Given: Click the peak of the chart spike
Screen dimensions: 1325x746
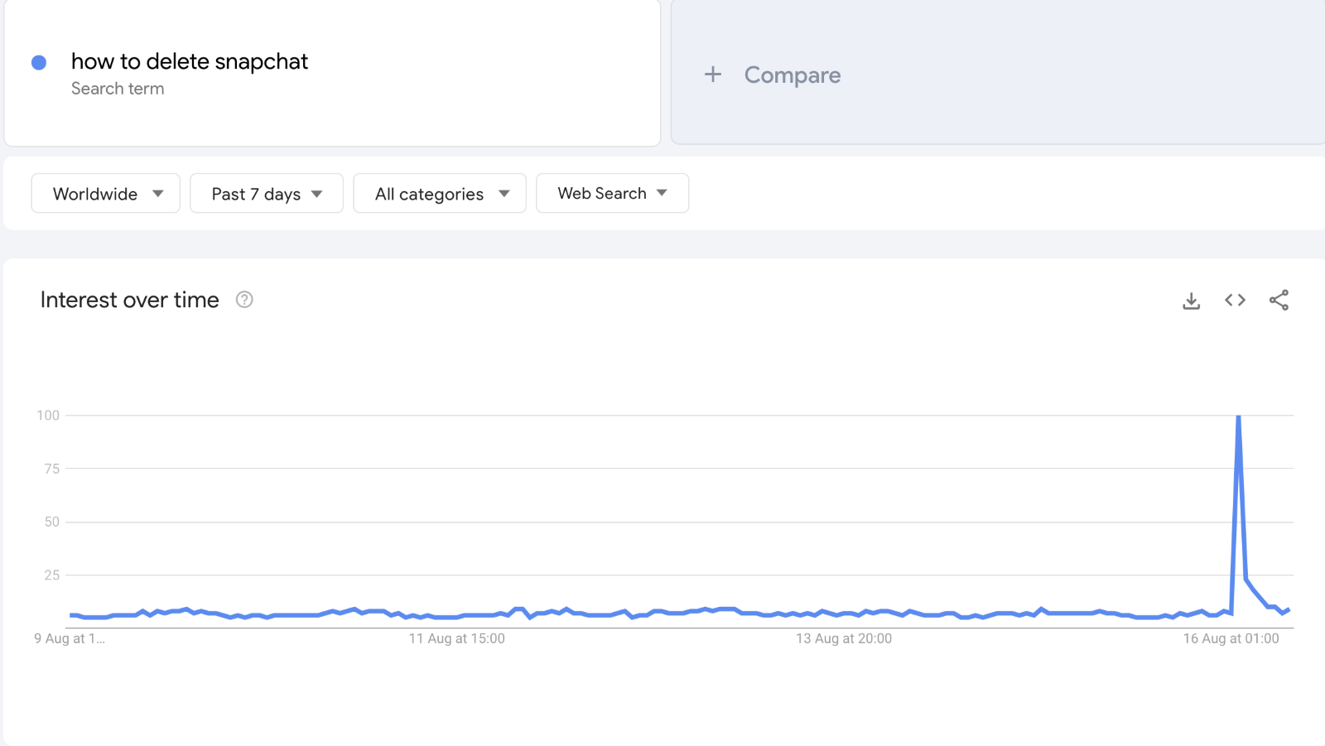Looking at the screenshot, I should coord(1238,416).
